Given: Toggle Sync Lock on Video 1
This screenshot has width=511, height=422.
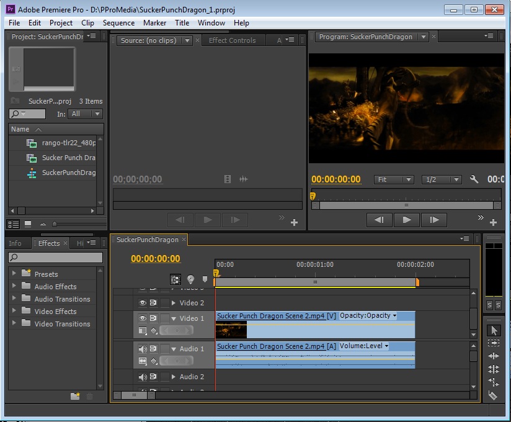Looking at the screenshot, I should pos(153,318).
